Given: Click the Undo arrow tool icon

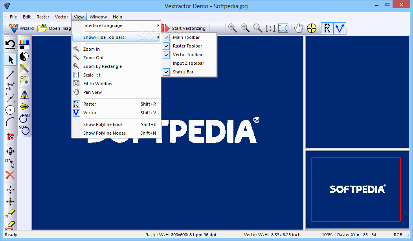Looking at the screenshot, I should pyautogui.click(x=10, y=45).
